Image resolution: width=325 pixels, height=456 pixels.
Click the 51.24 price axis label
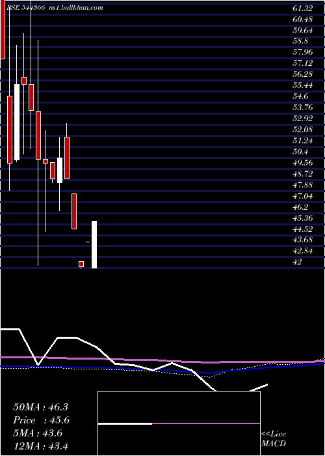coord(303,141)
